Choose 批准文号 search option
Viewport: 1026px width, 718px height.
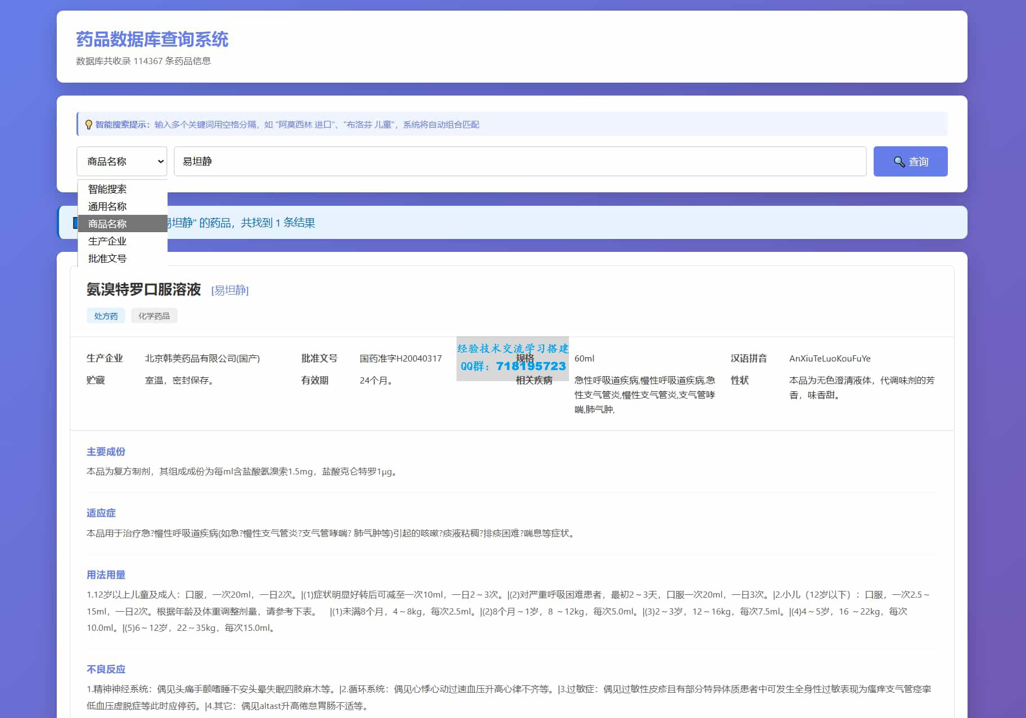(107, 259)
